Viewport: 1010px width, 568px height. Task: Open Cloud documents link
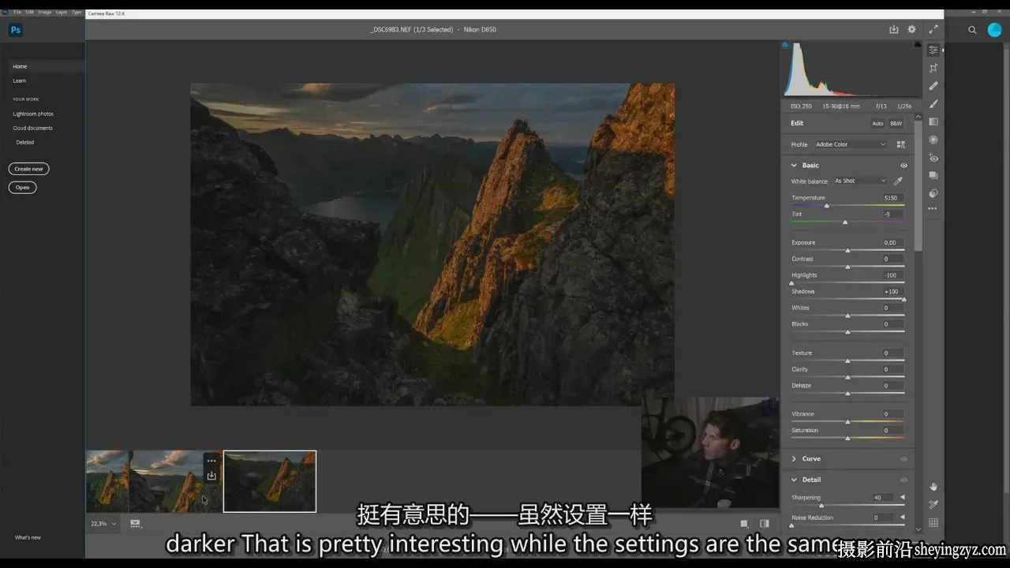coord(33,128)
